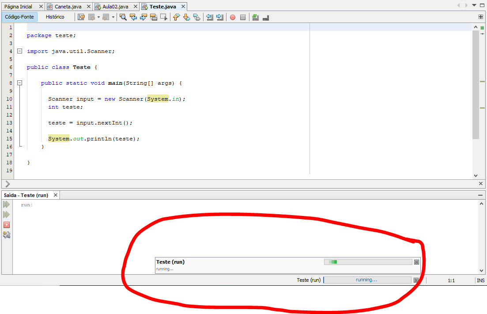Image resolution: width=487 pixels, height=314 pixels.
Task: Open Ant settings icon in output
Action: tap(7, 235)
